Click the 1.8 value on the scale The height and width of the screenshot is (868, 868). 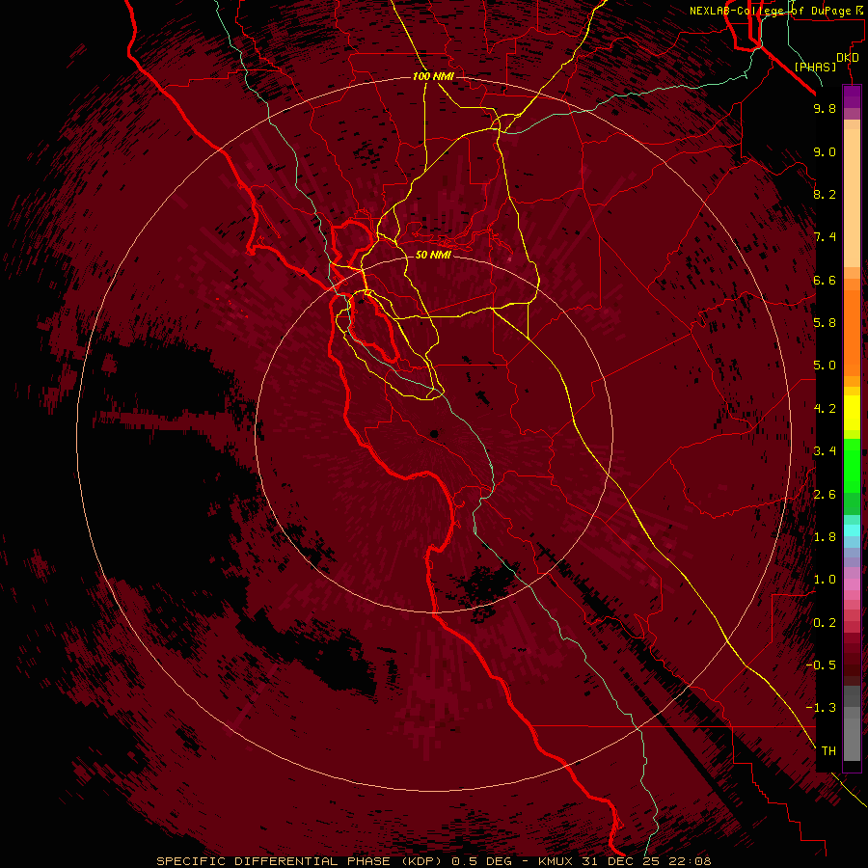pyautogui.click(x=825, y=537)
